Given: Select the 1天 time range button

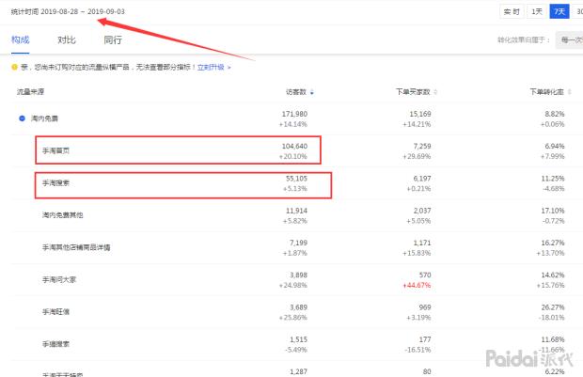Looking at the screenshot, I should coord(536,11).
